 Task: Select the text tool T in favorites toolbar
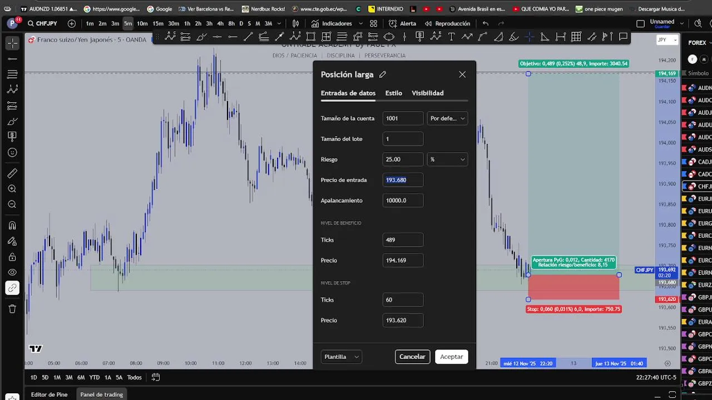pos(451,37)
